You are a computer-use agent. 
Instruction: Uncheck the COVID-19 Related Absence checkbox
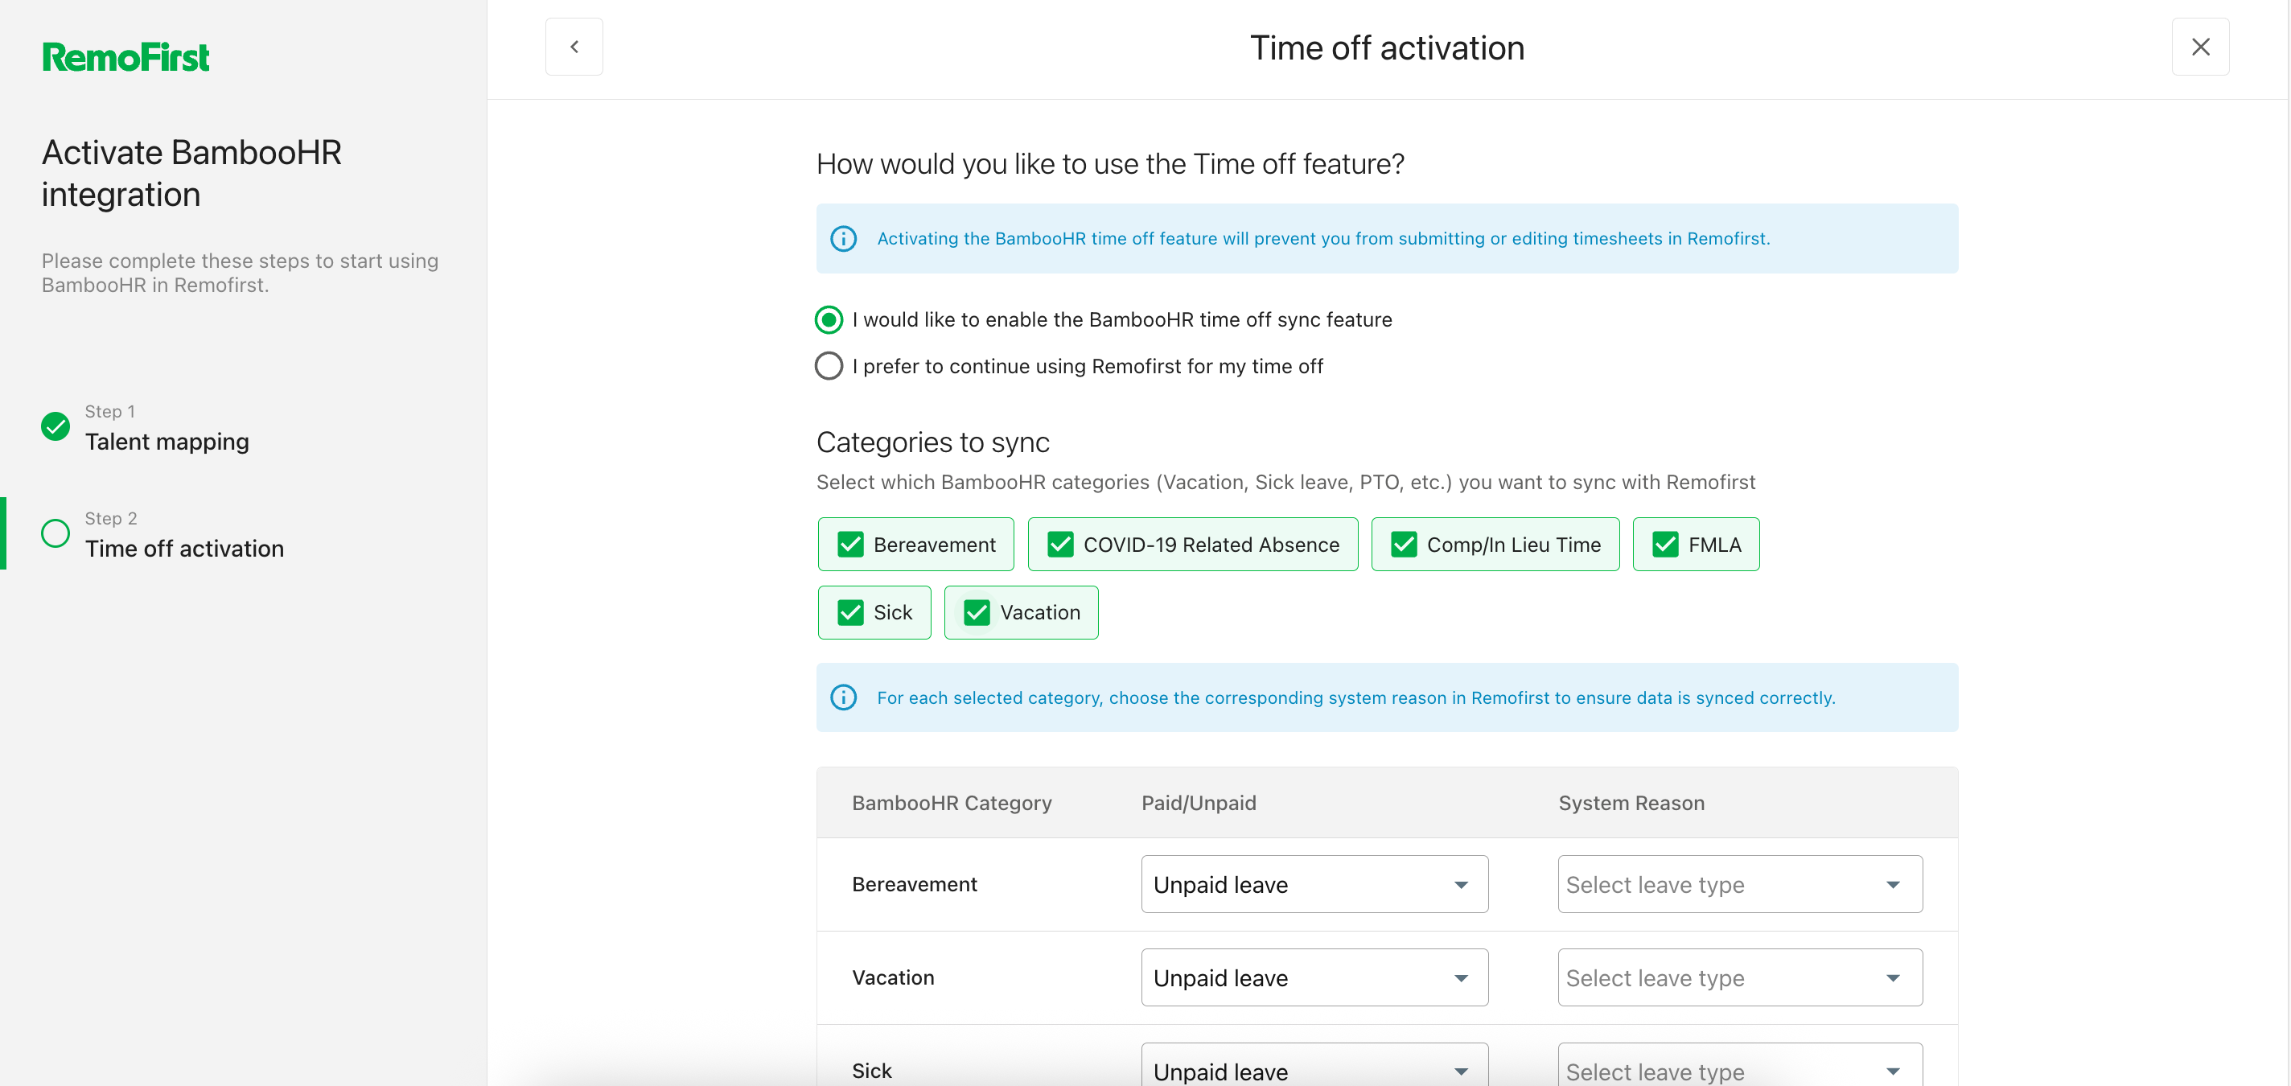pos(1060,545)
